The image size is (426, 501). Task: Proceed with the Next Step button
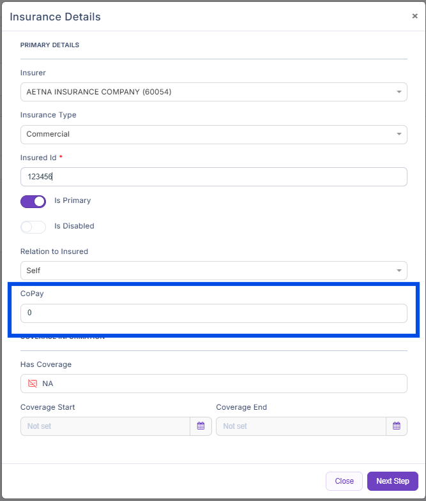392,481
